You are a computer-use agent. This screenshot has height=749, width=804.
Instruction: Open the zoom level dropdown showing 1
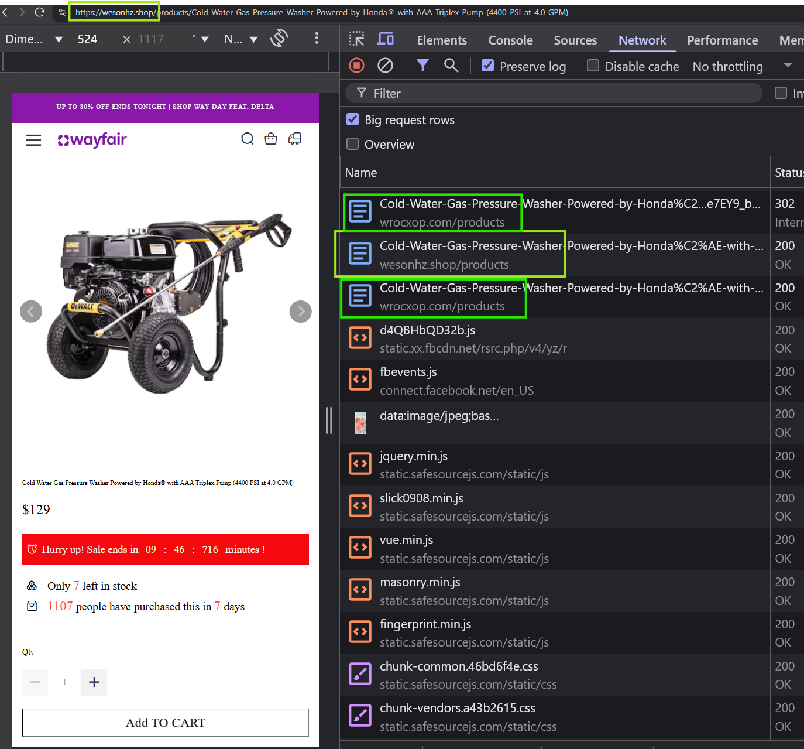pyautogui.click(x=200, y=39)
